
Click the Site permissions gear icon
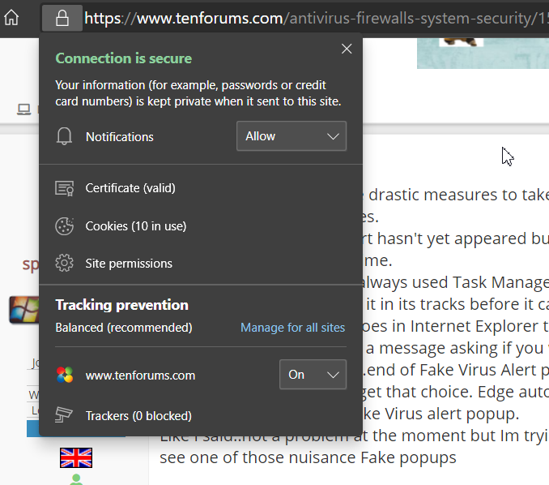point(65,264)
